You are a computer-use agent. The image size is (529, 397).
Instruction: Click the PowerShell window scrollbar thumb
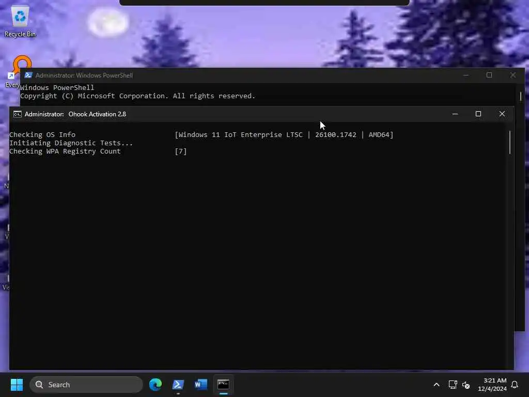[x=521, y=96]
